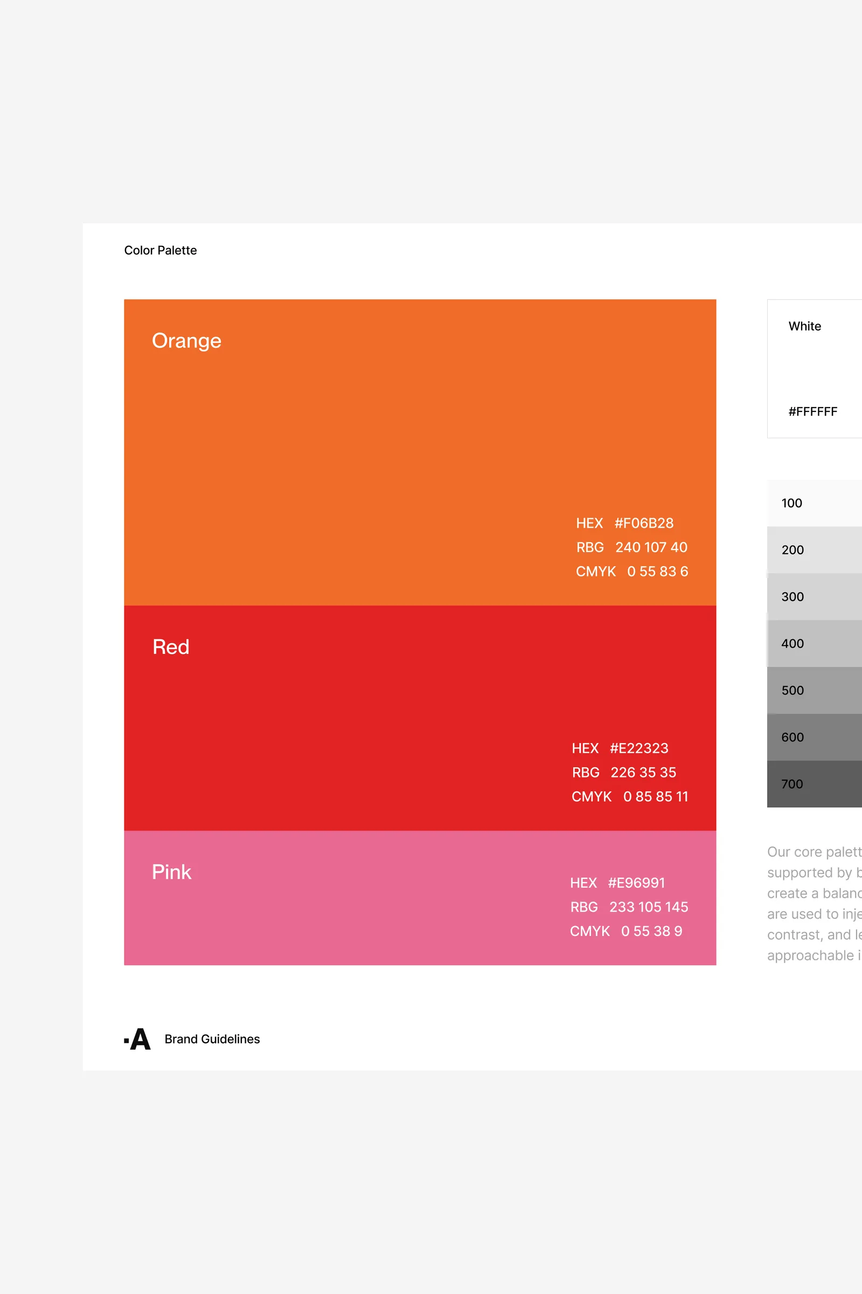Click the Brand Guidelines footer text
The width and height of the screenshot is (862, 1294).
[212, 1039]
